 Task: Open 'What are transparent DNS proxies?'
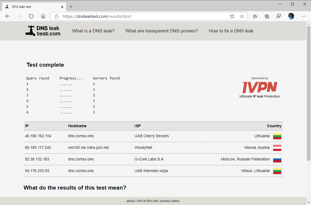[x=162, y=31]
